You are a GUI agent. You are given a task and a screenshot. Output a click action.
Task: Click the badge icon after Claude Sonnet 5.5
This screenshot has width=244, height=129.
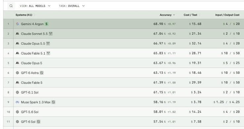point(51,34)
